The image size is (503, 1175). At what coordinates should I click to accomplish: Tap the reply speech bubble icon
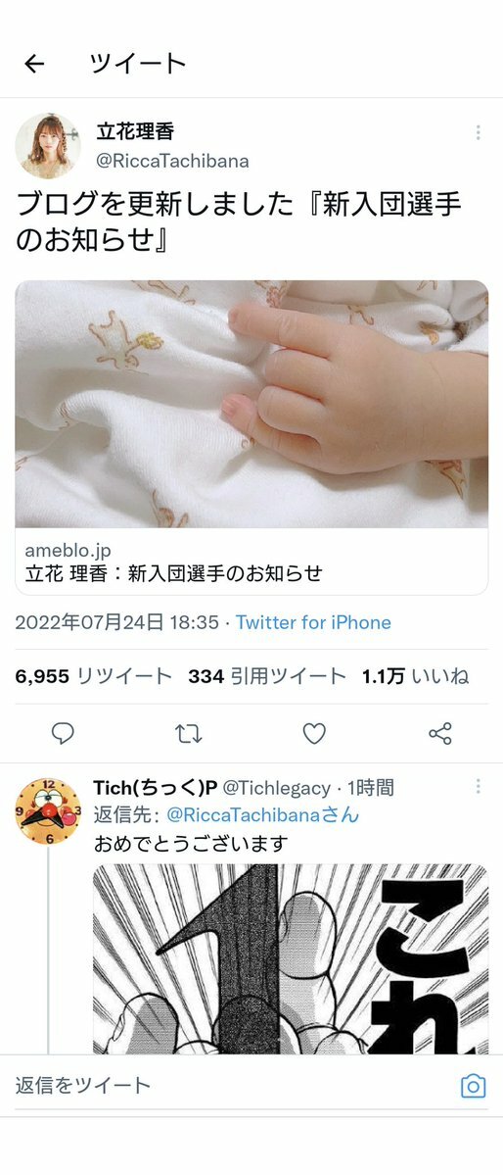coord(63,734)
